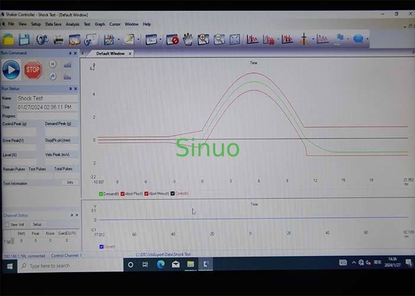Toggle the Drive(t) trace checkbox
Viewport: 415px width, 296px height.
point(102,246)
